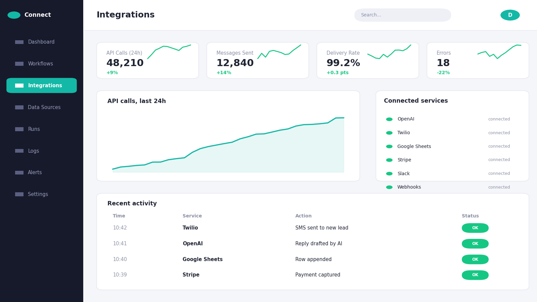Click the OK badge for Stripe row
Screen dimensions: 537x302
click(x=475, y=275)
